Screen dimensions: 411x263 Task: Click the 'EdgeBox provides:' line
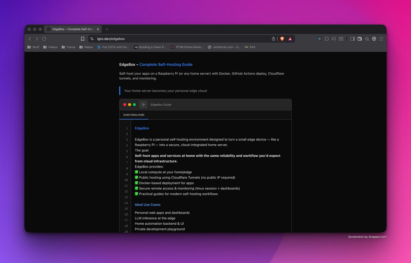149,167
